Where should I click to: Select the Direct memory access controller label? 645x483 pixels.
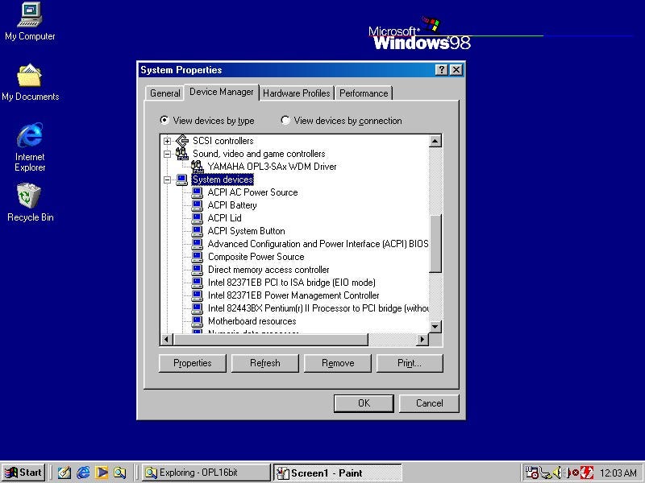coord(268,270)
